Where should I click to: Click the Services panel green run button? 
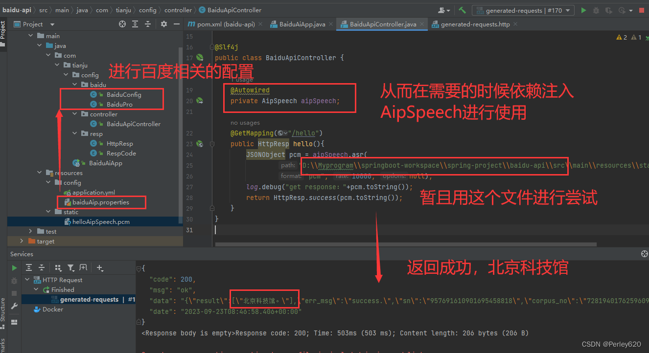coord(14,268)
